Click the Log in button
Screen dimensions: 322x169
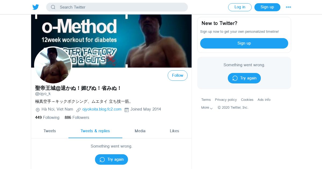click(x=240, y=7)
